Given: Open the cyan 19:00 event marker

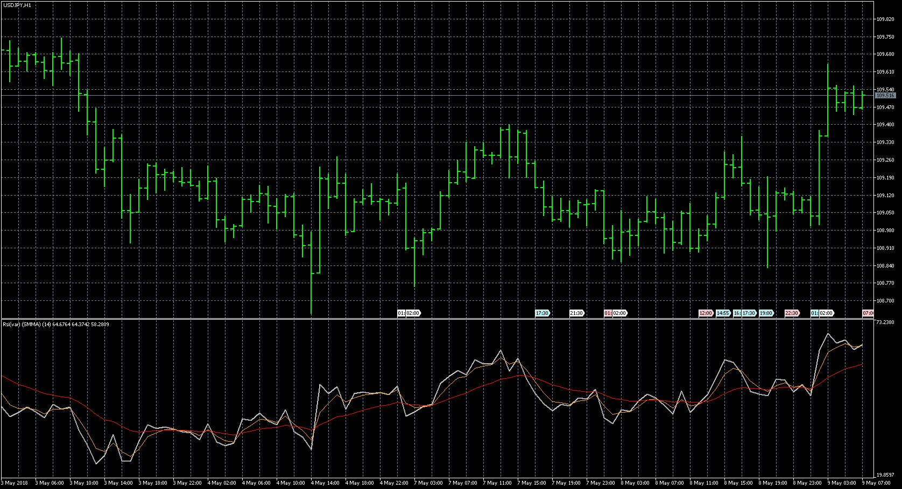Looking at the screenshot, I should (x=766, y=313).
